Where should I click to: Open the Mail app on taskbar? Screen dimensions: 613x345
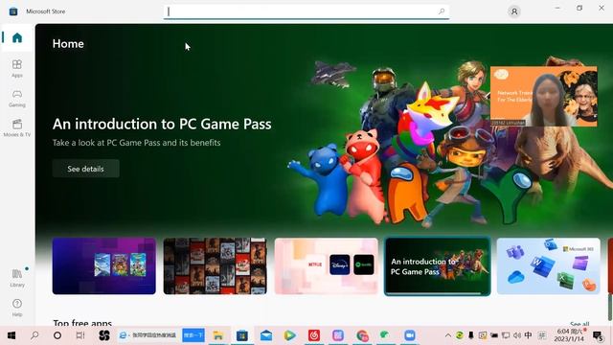click(266, 335)
